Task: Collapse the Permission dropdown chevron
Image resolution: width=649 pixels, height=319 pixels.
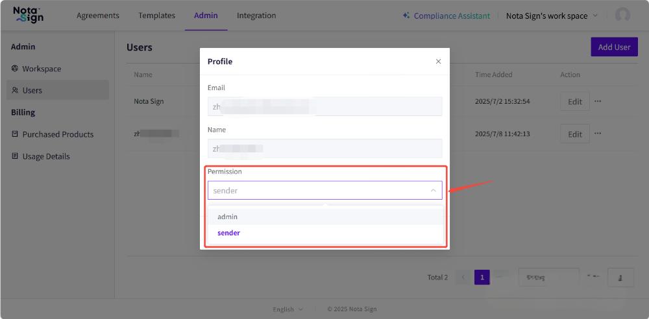Action: click(x=433, y=191)
